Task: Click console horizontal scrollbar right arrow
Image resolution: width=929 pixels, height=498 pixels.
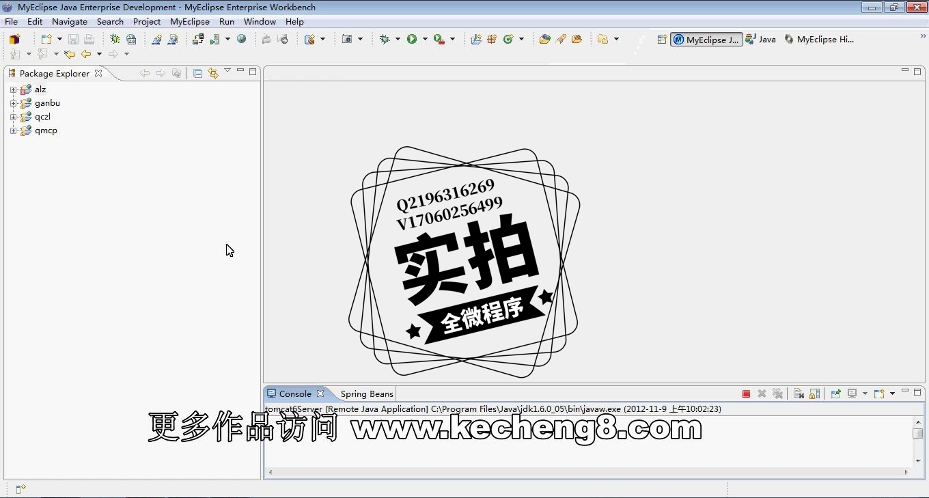Action: coord(906,472)
